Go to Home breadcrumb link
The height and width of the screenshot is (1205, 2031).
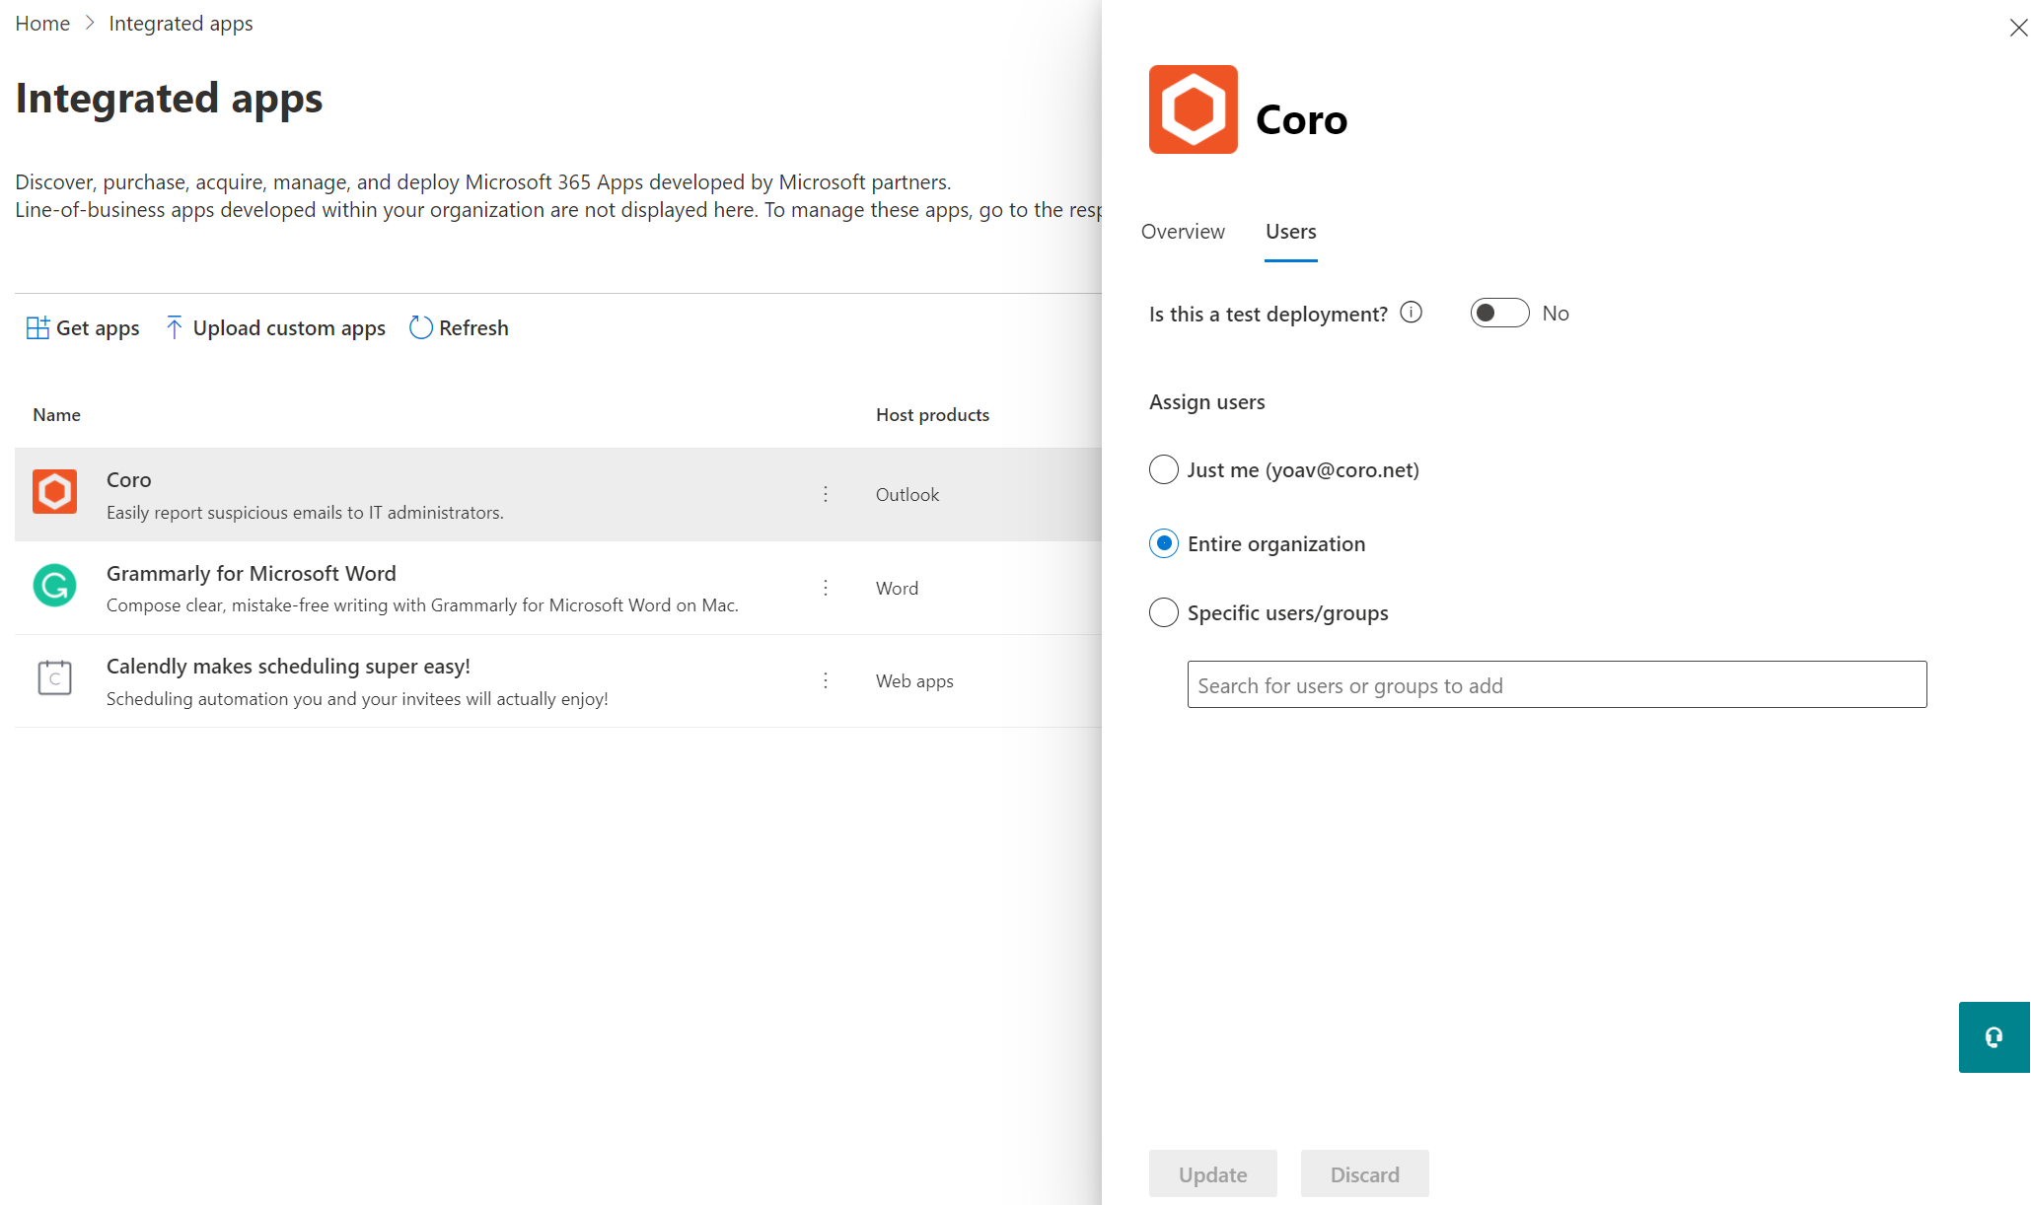(42, 24)
